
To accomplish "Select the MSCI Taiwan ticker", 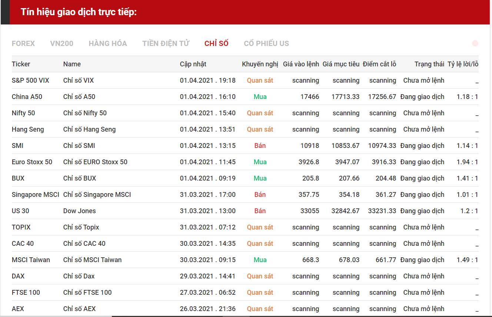I will pos(31,260).
